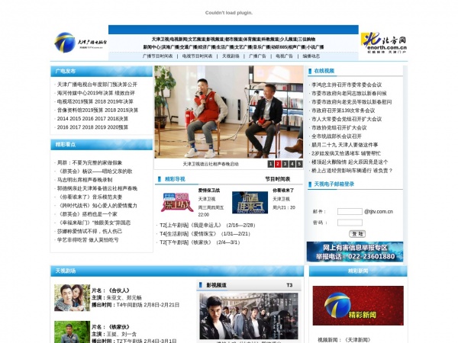Click the 邮件 email input field

350,211
